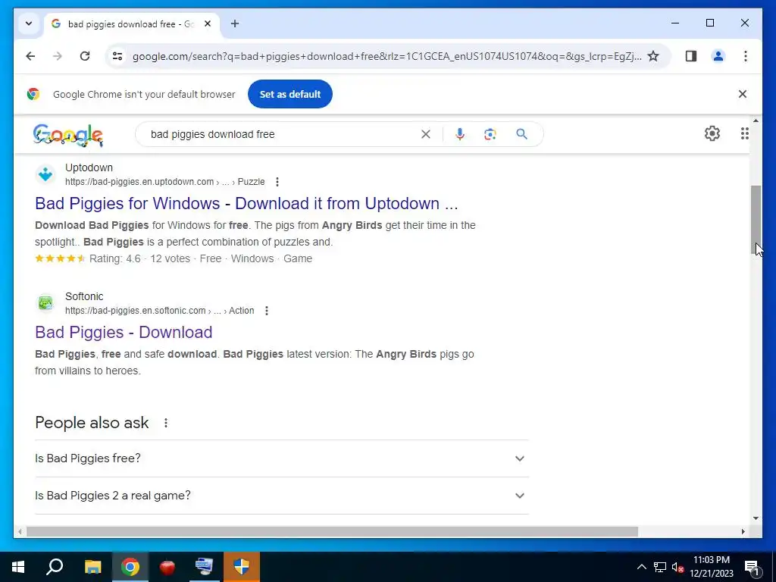Go to the Google homepage logo
The width and height of the screenshot is (776, 582).
tap(68, 135)
